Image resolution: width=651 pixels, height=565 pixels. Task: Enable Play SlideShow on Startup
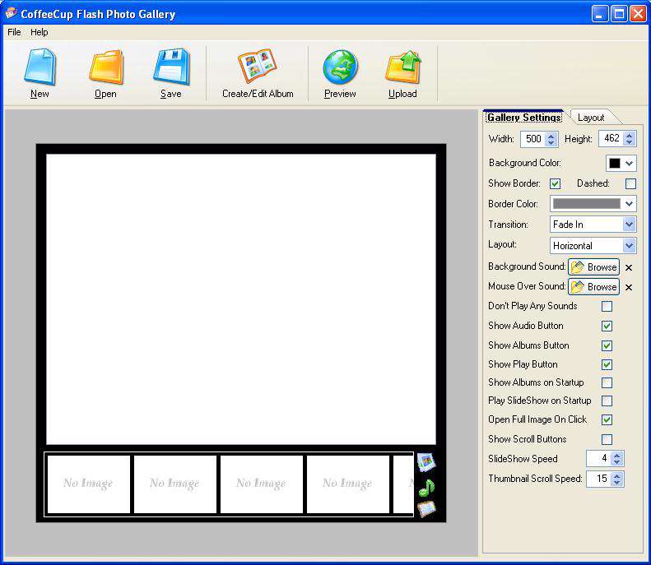tap(607, 401)
